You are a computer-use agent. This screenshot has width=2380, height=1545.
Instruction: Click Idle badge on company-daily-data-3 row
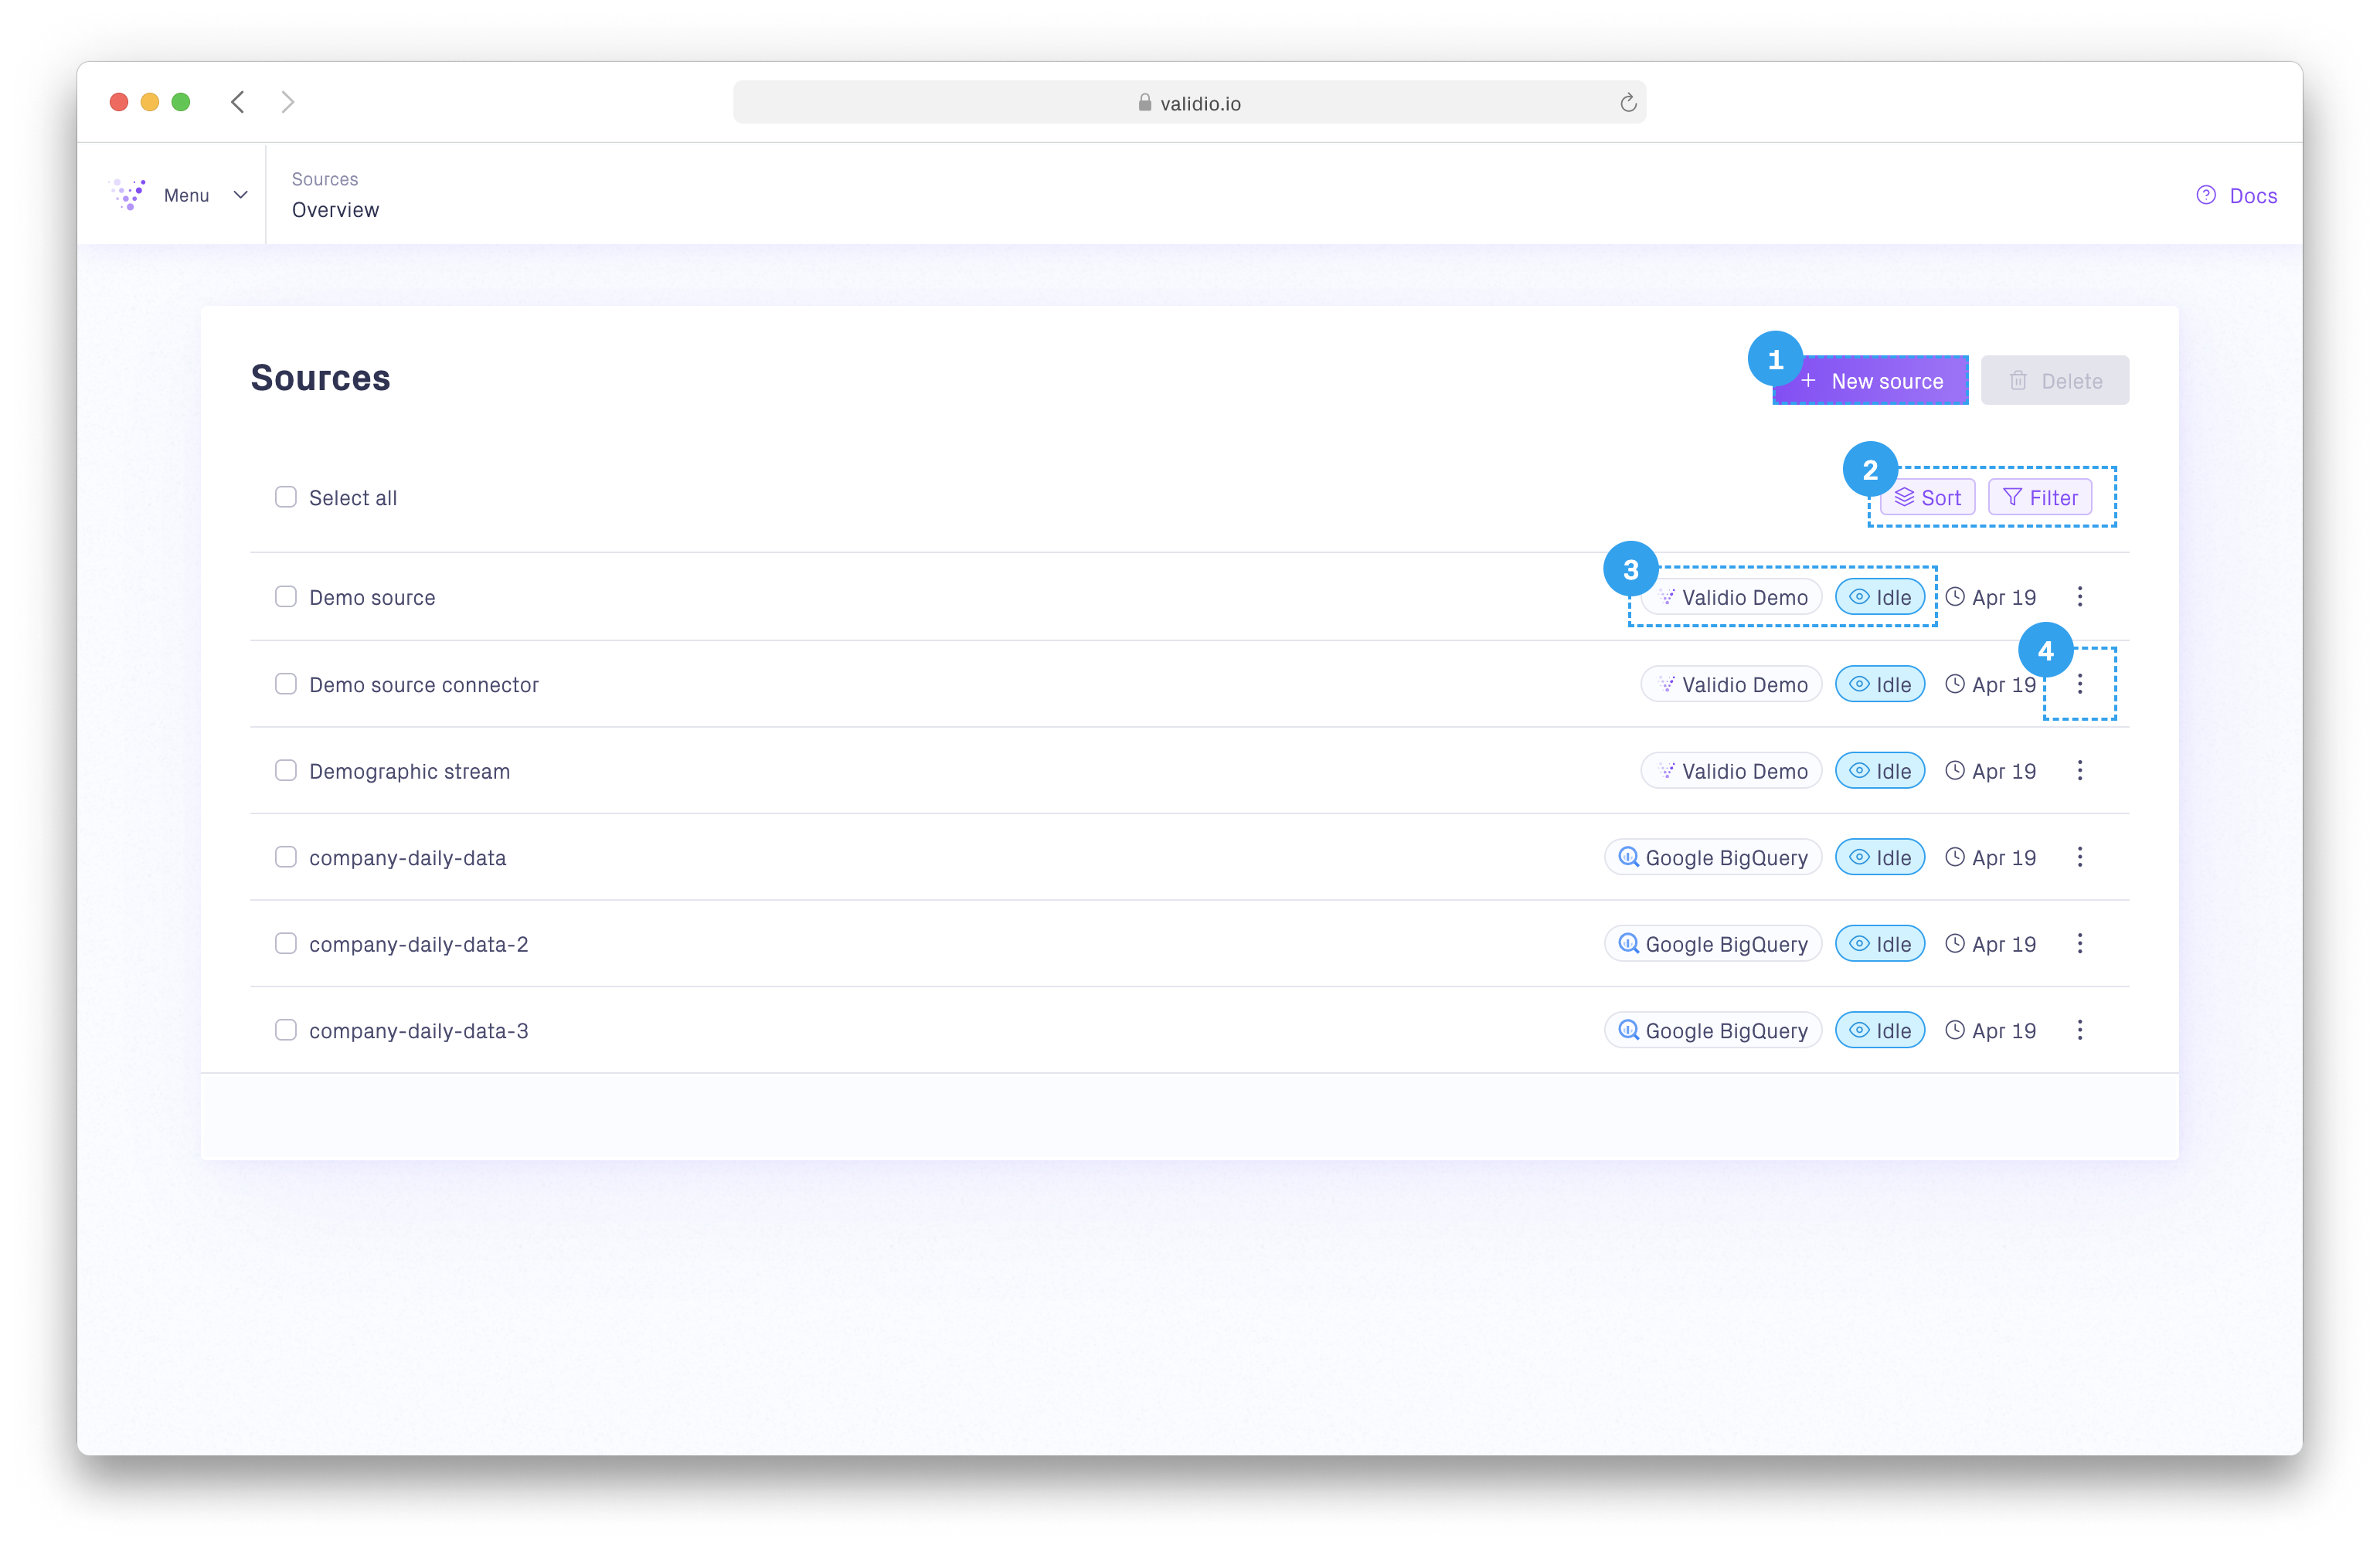coord(1879,1031)
